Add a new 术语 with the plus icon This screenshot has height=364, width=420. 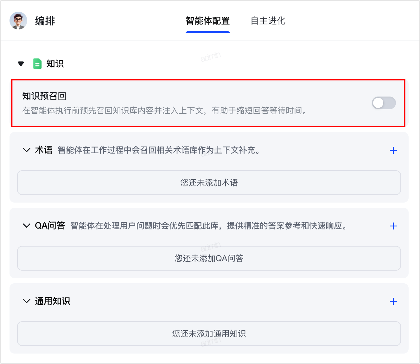pos(393,150)
